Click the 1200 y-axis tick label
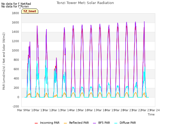171x128 pixels. pyautogui.click(x=15, y=41)
